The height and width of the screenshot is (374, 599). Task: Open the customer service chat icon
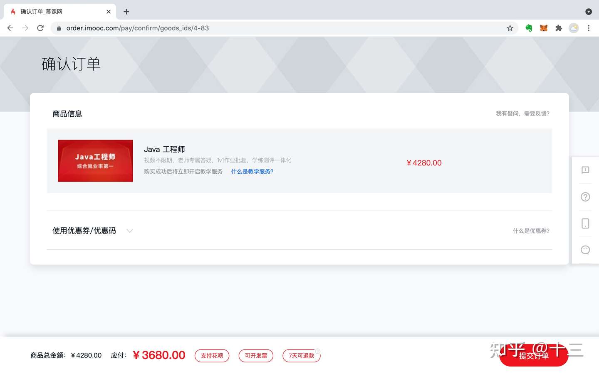click(585, 250)
